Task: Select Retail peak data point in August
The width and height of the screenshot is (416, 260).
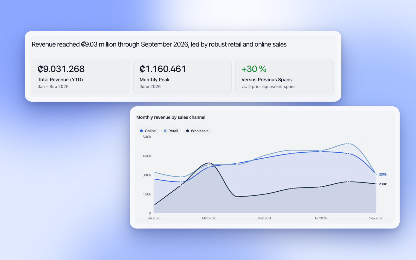Action: (348, 144)
